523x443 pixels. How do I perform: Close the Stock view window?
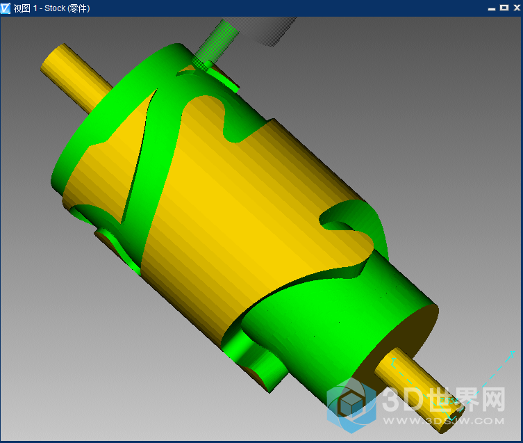[517, 8]
